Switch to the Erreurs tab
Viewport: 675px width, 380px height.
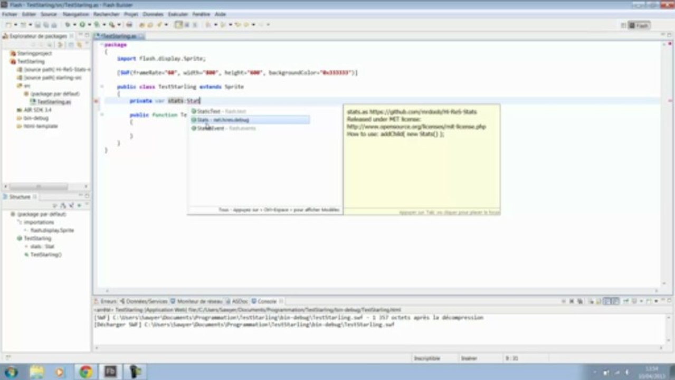106,301
